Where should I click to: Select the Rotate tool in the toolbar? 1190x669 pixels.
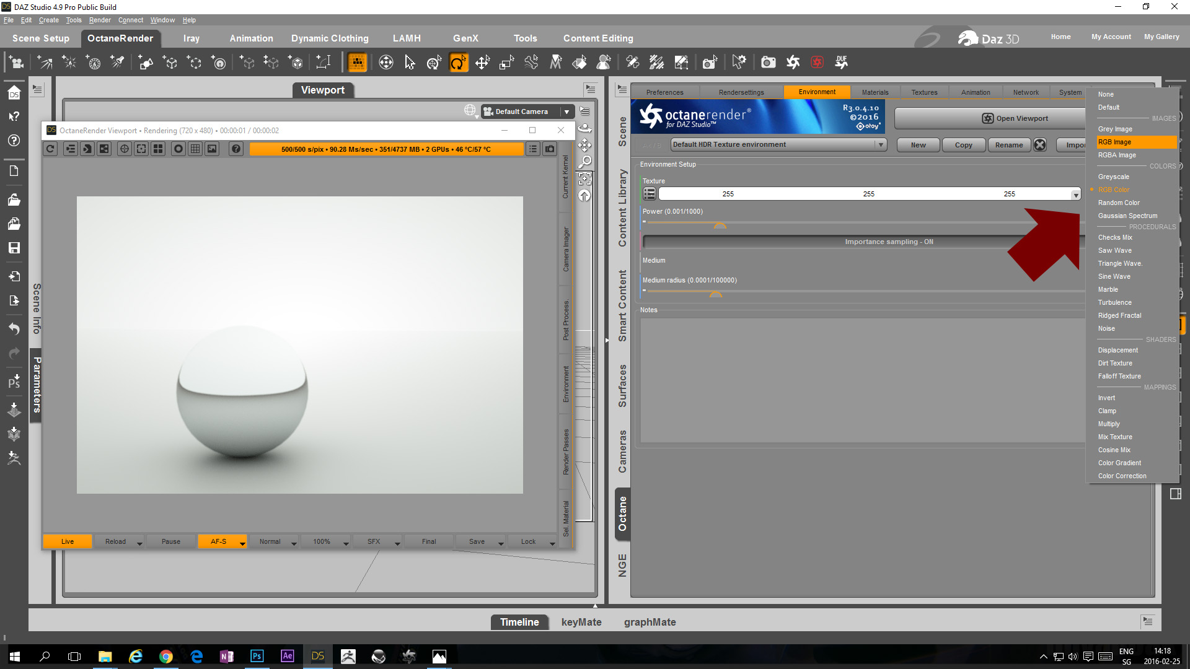click(458, 63)
